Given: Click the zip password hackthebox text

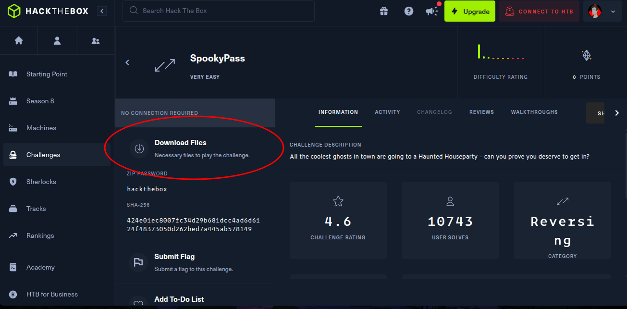Looking at the screenshot, I should coord(147,189).
